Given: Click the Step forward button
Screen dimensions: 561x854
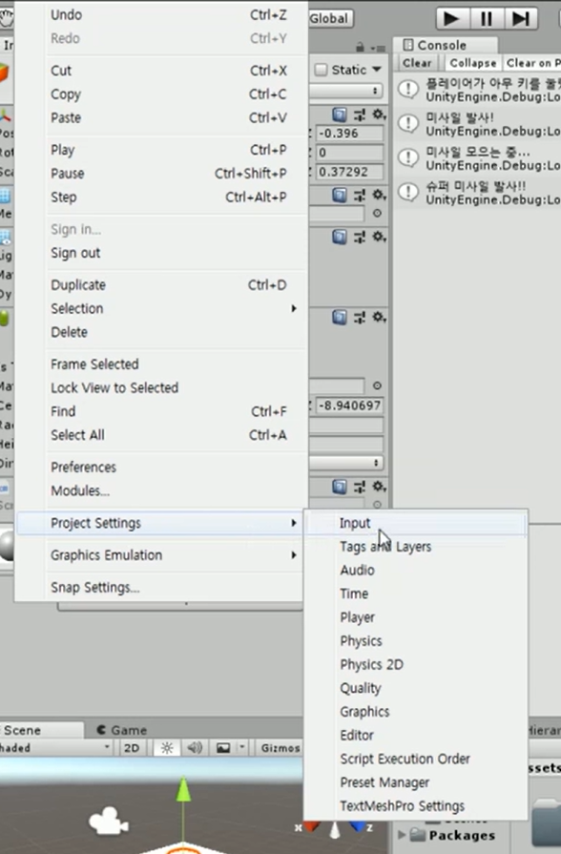Looking at the screenshot, I should pyautogui.click(x=520, y=18).
